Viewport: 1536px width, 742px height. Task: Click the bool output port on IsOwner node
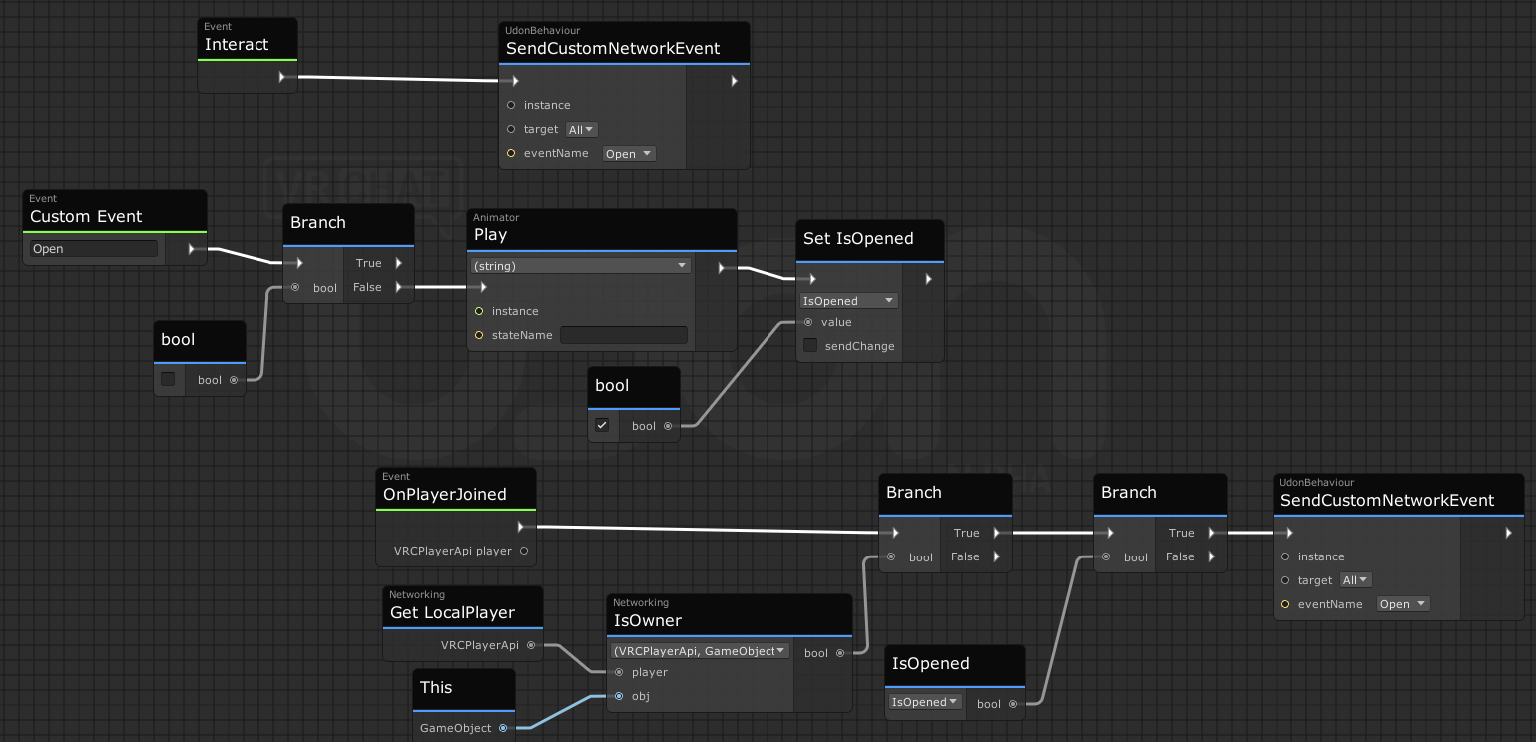tap(840, 653)
